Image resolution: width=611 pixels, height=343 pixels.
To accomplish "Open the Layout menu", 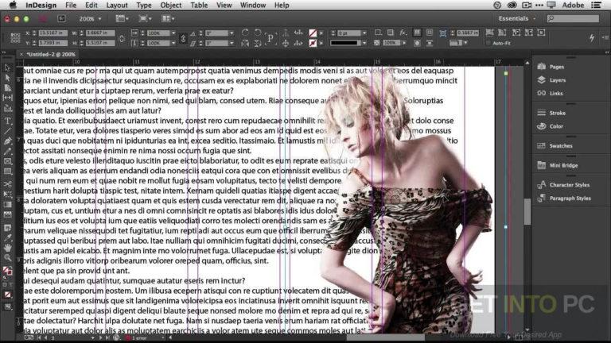I will (117, 5).
